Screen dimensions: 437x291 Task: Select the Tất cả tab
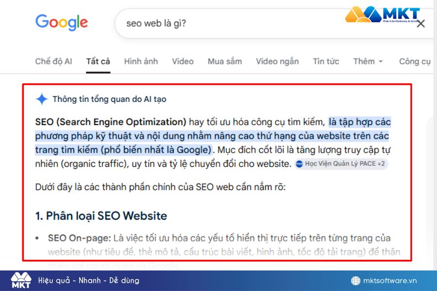(98, 61)
